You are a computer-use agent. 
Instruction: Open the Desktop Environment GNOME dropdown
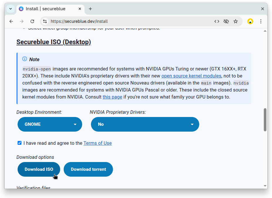[x=50, y=124]
